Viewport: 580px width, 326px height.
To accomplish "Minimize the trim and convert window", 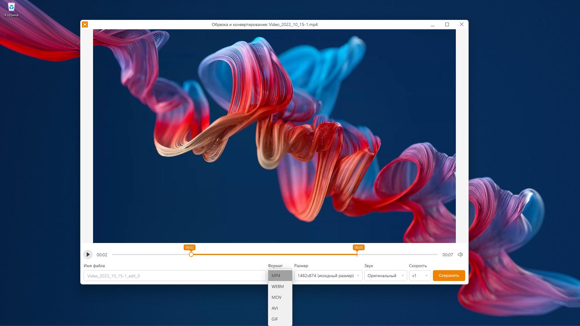I will click(x=433, y=24).
